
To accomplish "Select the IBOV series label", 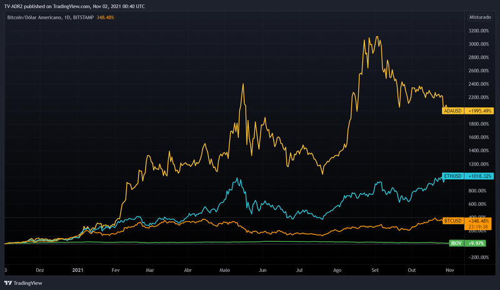I will click(x=456, y=243).
